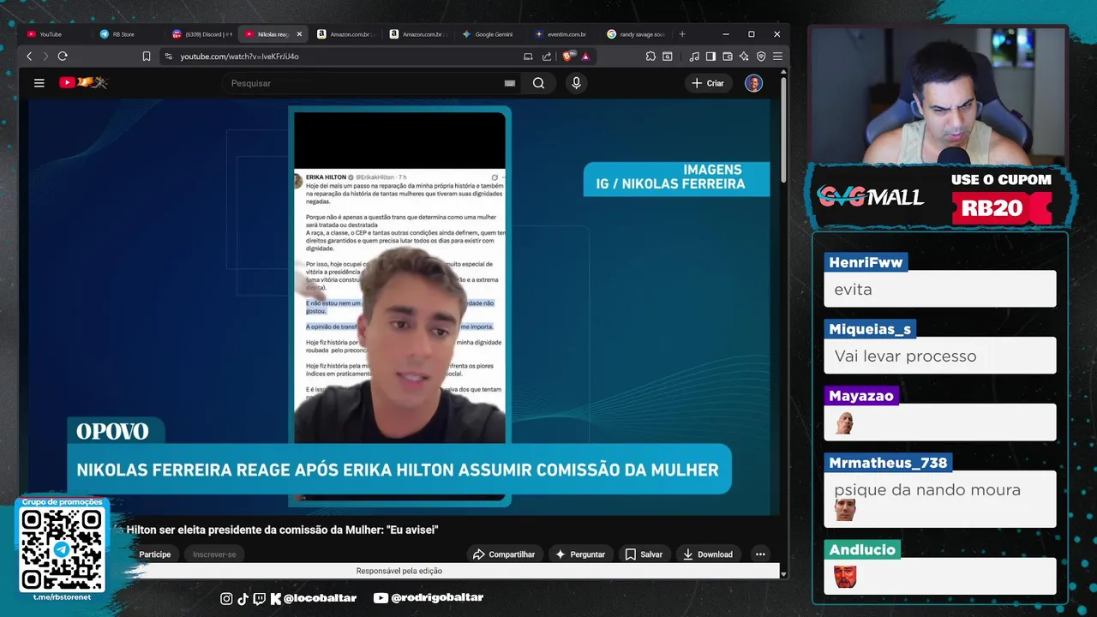Click the Compartilhar share button
This screenshot has height=617, width=1097.
pos(504,554)
